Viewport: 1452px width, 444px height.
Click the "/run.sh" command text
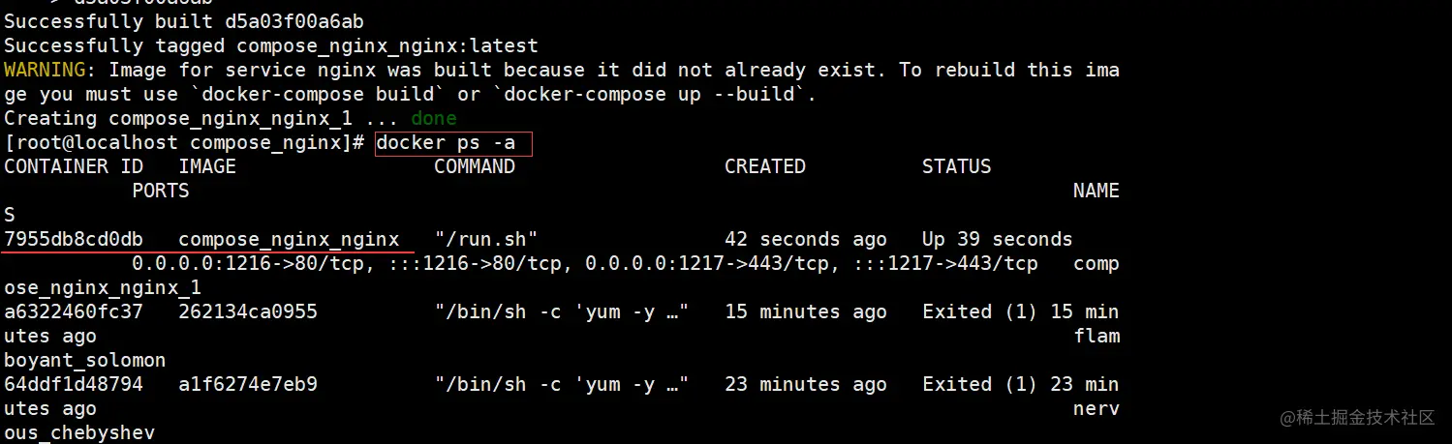tap(486, 239)
